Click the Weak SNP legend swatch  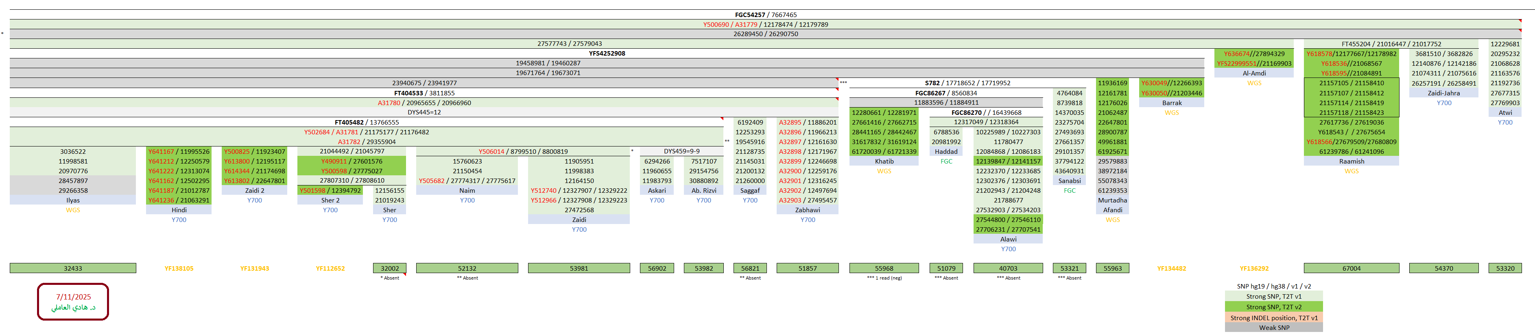point(1273,327)
